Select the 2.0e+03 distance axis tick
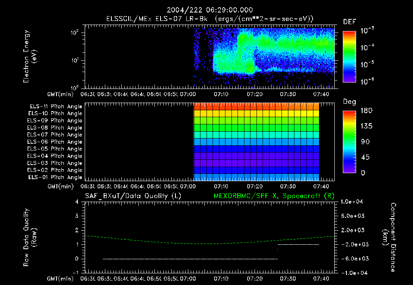The height and width of the screenshot is (285, 413). [353, 230]
